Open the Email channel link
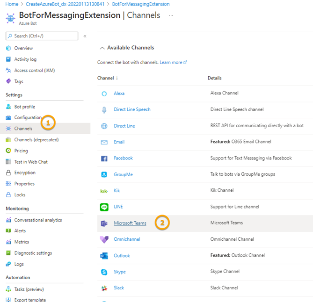 (119, 142)
